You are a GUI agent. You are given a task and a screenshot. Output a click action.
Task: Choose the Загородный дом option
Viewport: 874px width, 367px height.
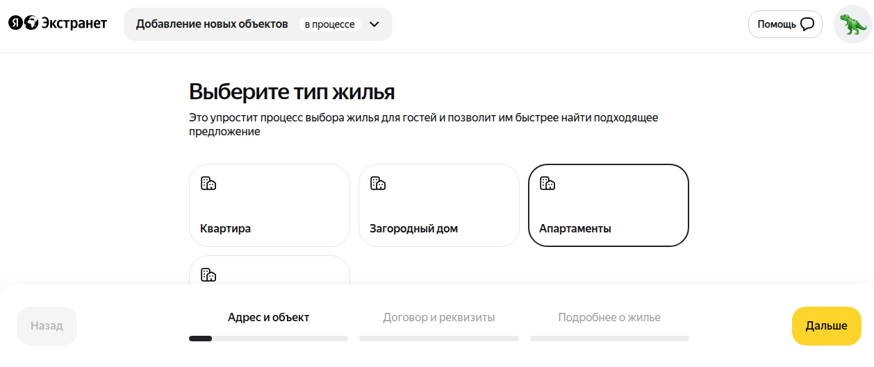coord(438,205)
